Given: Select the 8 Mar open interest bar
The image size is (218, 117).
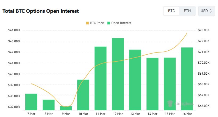Looking at the screenshot, I should 49,105.
